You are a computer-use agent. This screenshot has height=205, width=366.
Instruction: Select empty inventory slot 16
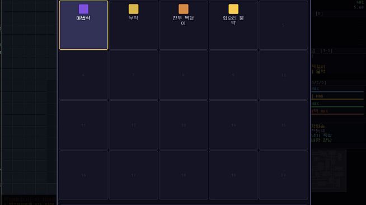(x=83, y=175)
